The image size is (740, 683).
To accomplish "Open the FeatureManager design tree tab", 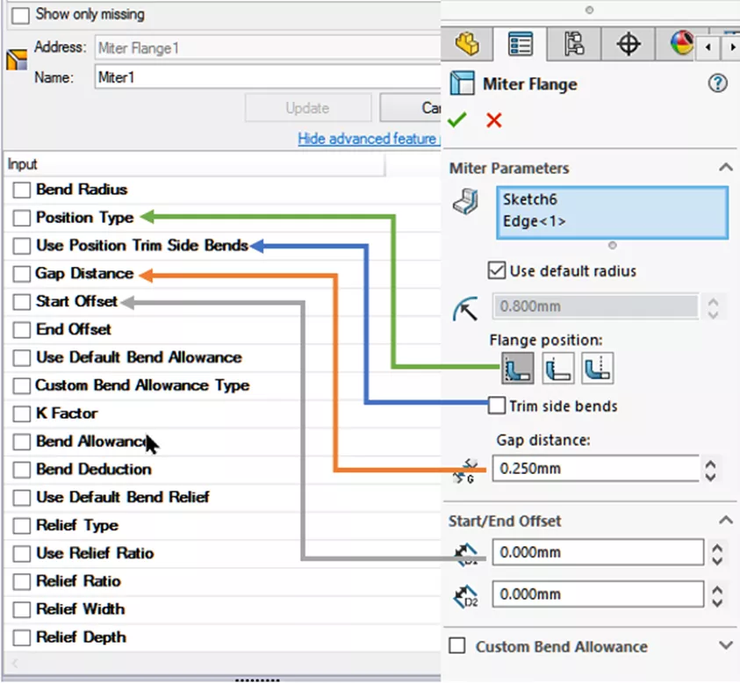I will click(467, 43).
